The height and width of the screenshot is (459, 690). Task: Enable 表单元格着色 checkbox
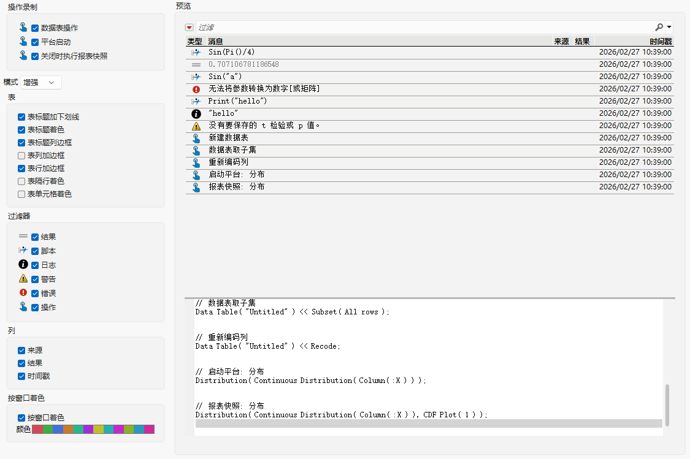tap(21, 194)
